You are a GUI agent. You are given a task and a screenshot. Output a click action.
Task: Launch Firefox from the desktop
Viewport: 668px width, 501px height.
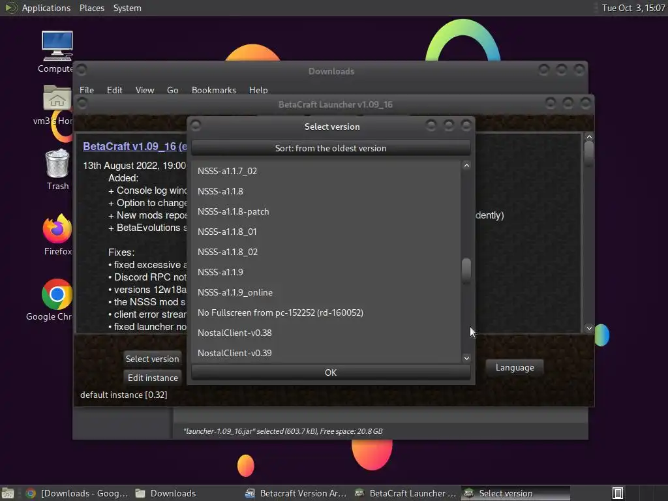(x=57, y=234)
